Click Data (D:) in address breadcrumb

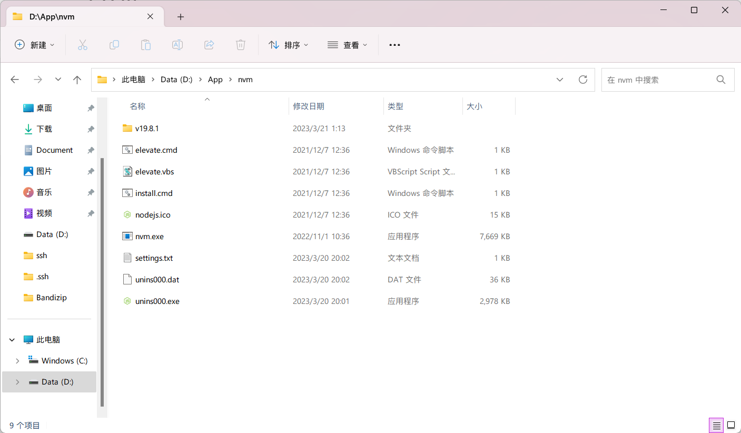(x=176, y=80)
